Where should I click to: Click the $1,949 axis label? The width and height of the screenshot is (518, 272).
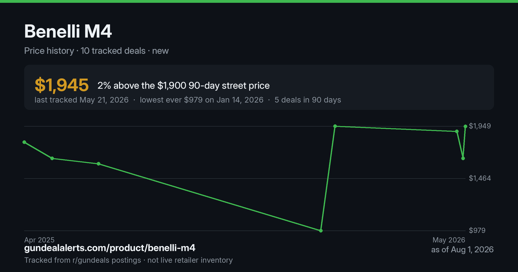[480, 126]
